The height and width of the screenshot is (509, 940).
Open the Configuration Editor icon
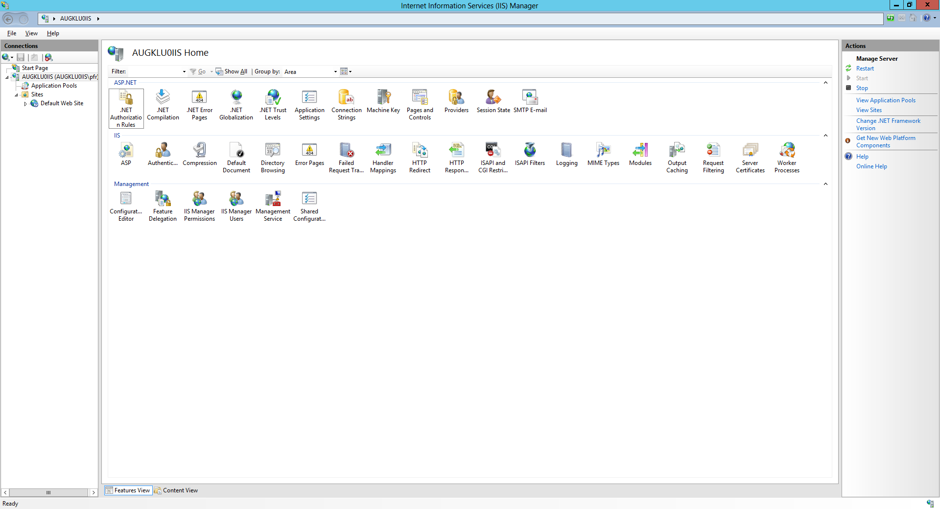[x=126, y=206]
